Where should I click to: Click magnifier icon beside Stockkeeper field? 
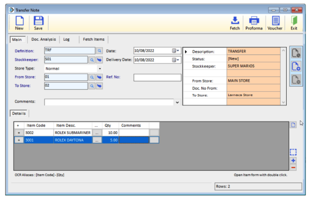coord(92,60)
